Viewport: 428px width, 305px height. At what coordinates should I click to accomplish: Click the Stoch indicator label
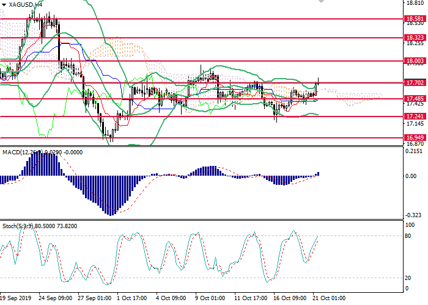10,226
